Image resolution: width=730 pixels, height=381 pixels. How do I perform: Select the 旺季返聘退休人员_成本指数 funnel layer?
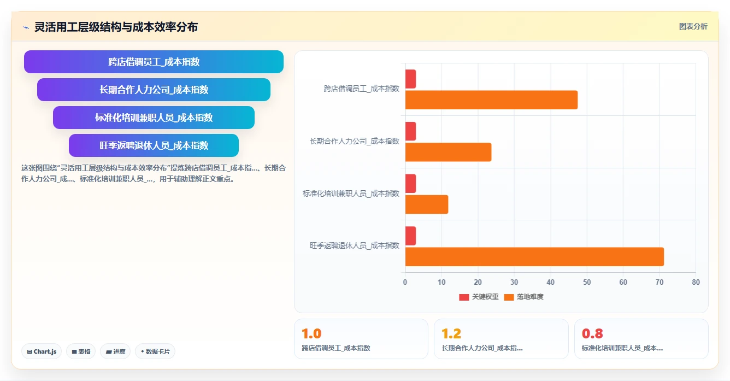[154, 145]
